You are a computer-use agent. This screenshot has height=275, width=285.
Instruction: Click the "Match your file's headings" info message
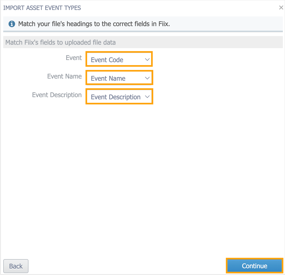(x=94, y=24)
